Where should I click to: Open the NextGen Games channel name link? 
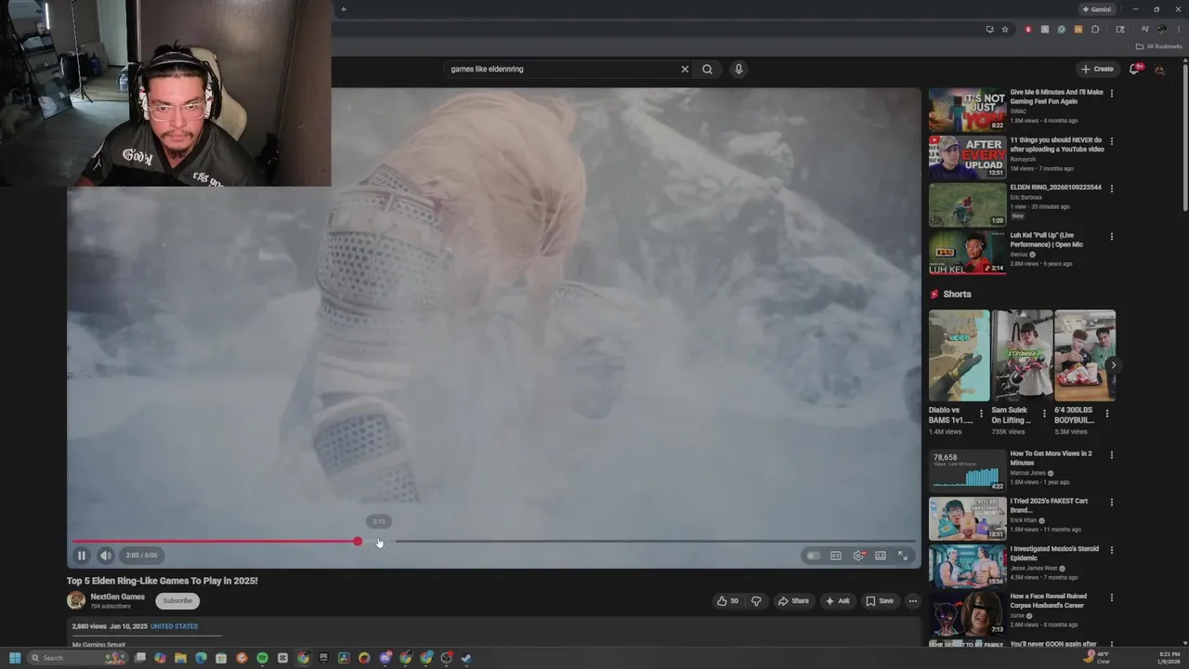[117, 597]
